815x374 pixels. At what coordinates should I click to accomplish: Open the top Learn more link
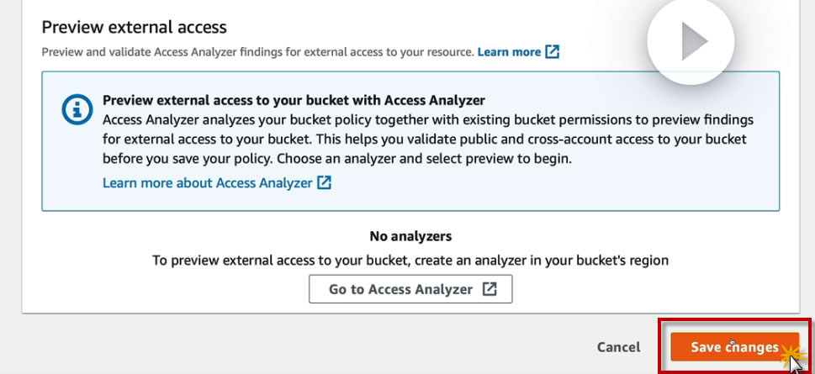[x=509, y=52]
